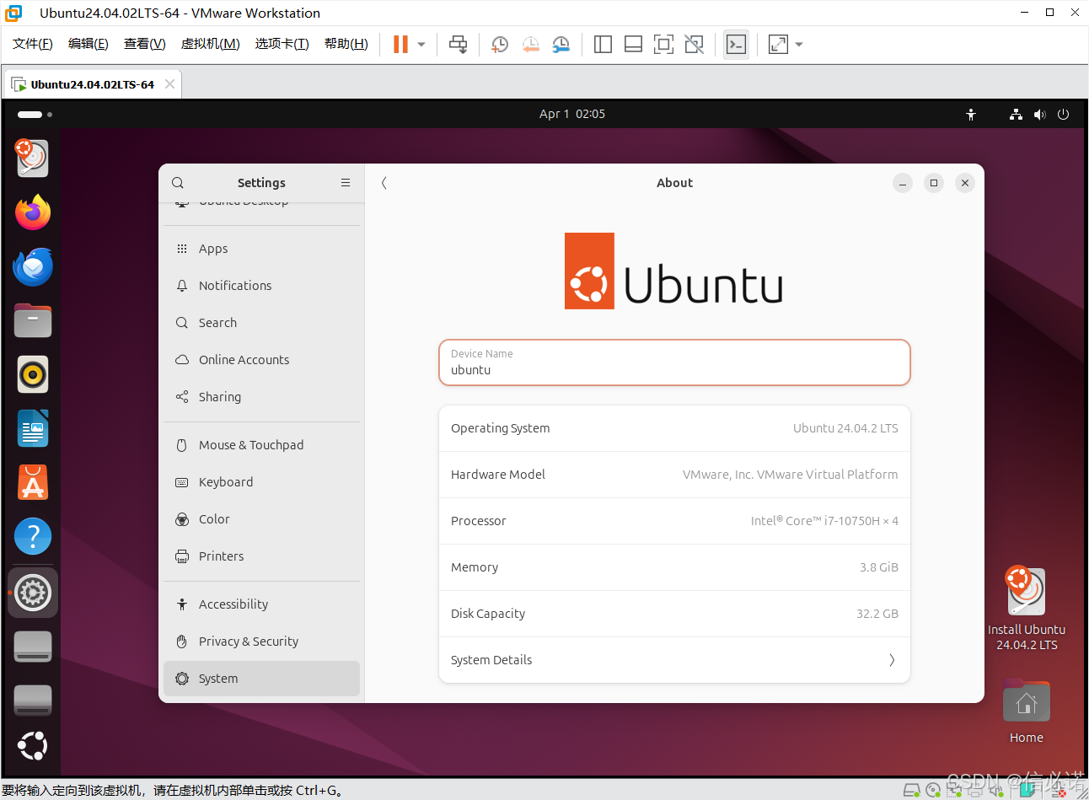This screenshot has width=1089, height=800.
Task: Open the 虚拟机(M) menu
Action: 211,44
